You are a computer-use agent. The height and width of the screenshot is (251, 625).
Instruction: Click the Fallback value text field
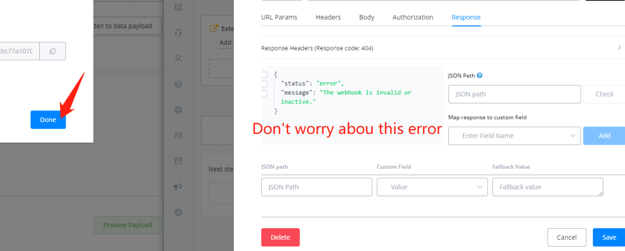point(548,187)
